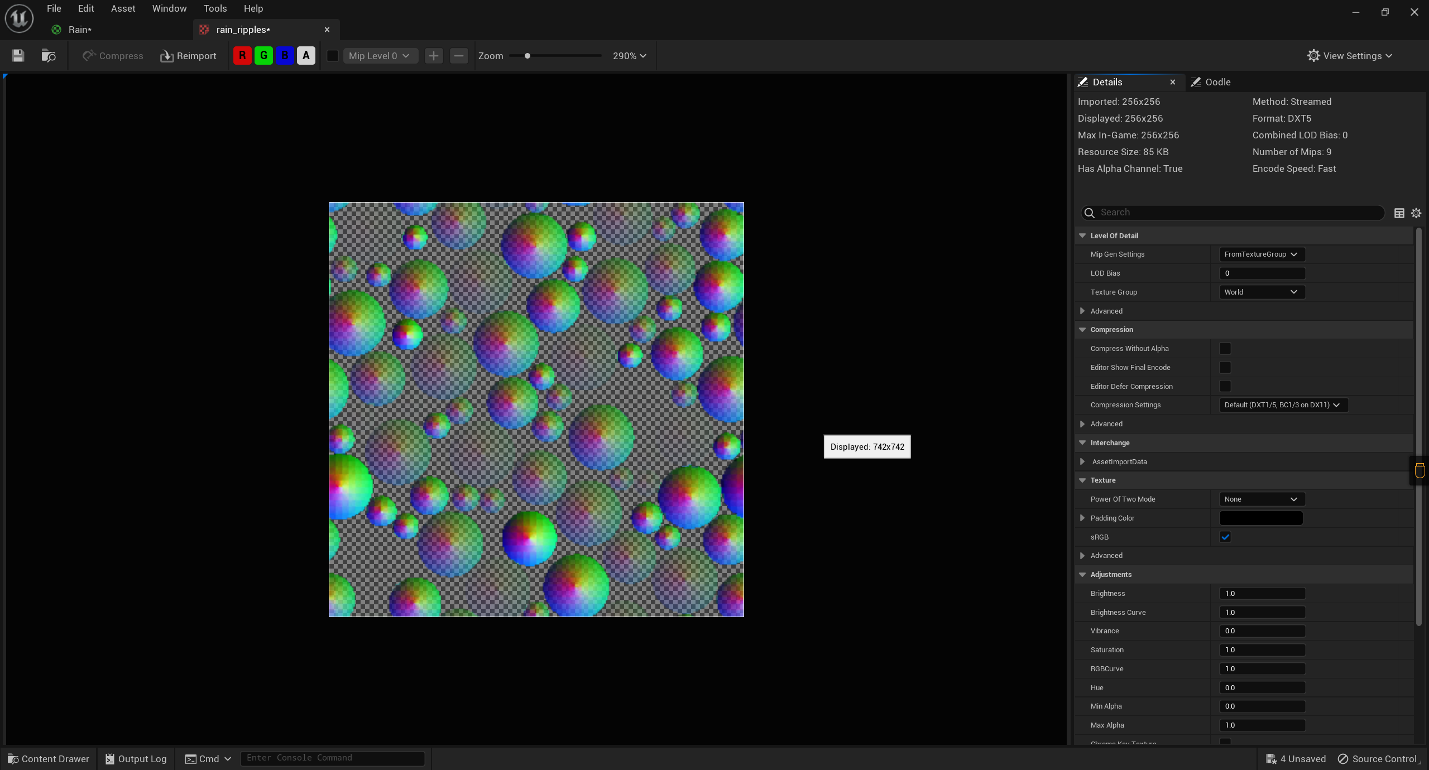Open Power Of Two Mode dropdown
This screenshot has height=770, width=1429.
(1262, 499)
